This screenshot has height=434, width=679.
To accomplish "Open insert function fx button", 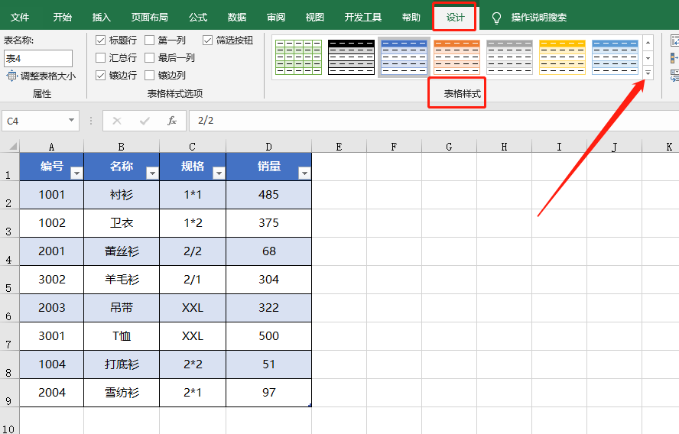I will [172, 121].
